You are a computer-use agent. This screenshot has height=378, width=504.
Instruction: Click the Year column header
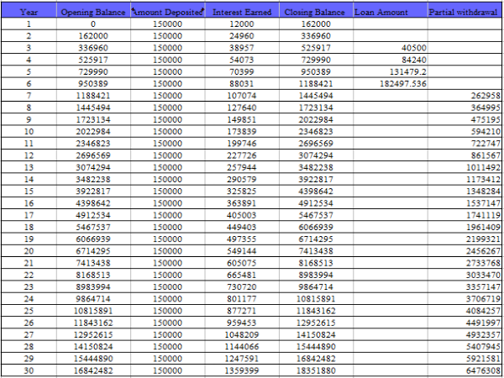(29, 13)
